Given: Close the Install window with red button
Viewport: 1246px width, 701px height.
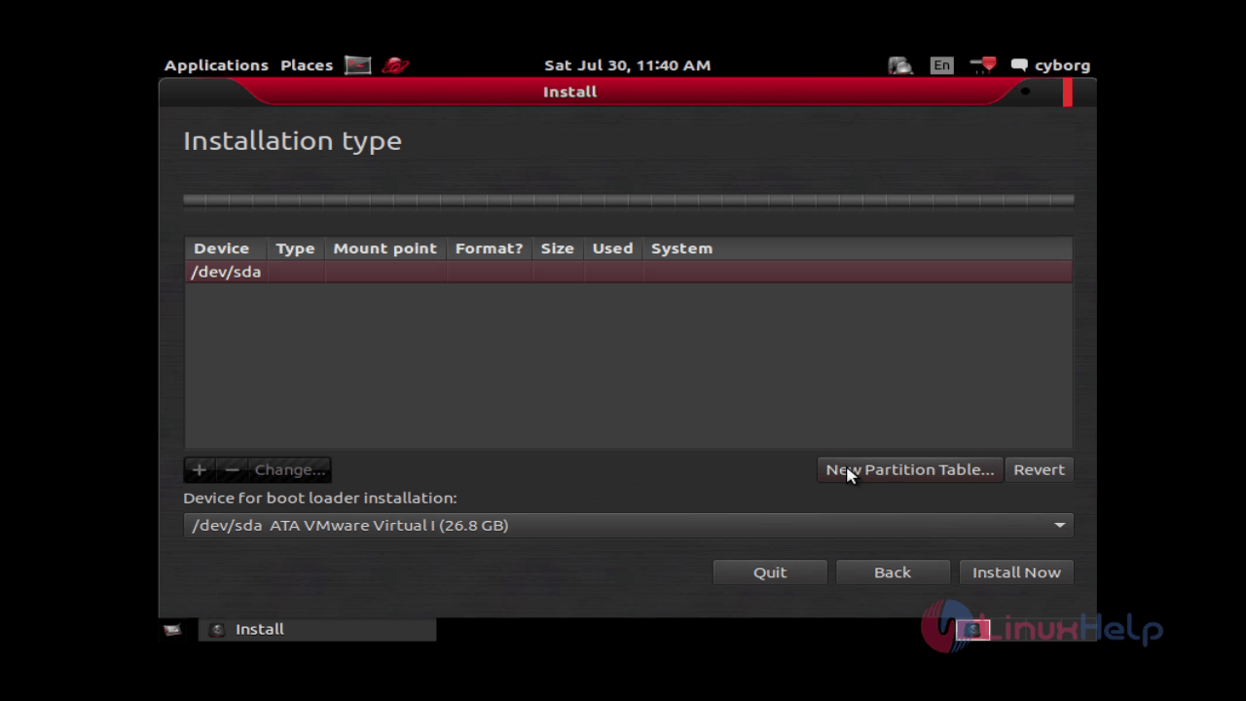Looking at the screenshot, I should (1068, 92).
